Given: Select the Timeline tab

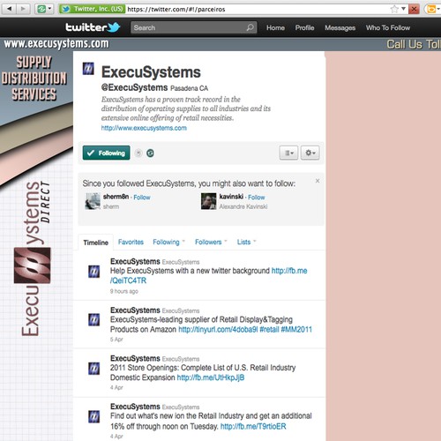Looking at the screenshot, I should pos(95,243).
